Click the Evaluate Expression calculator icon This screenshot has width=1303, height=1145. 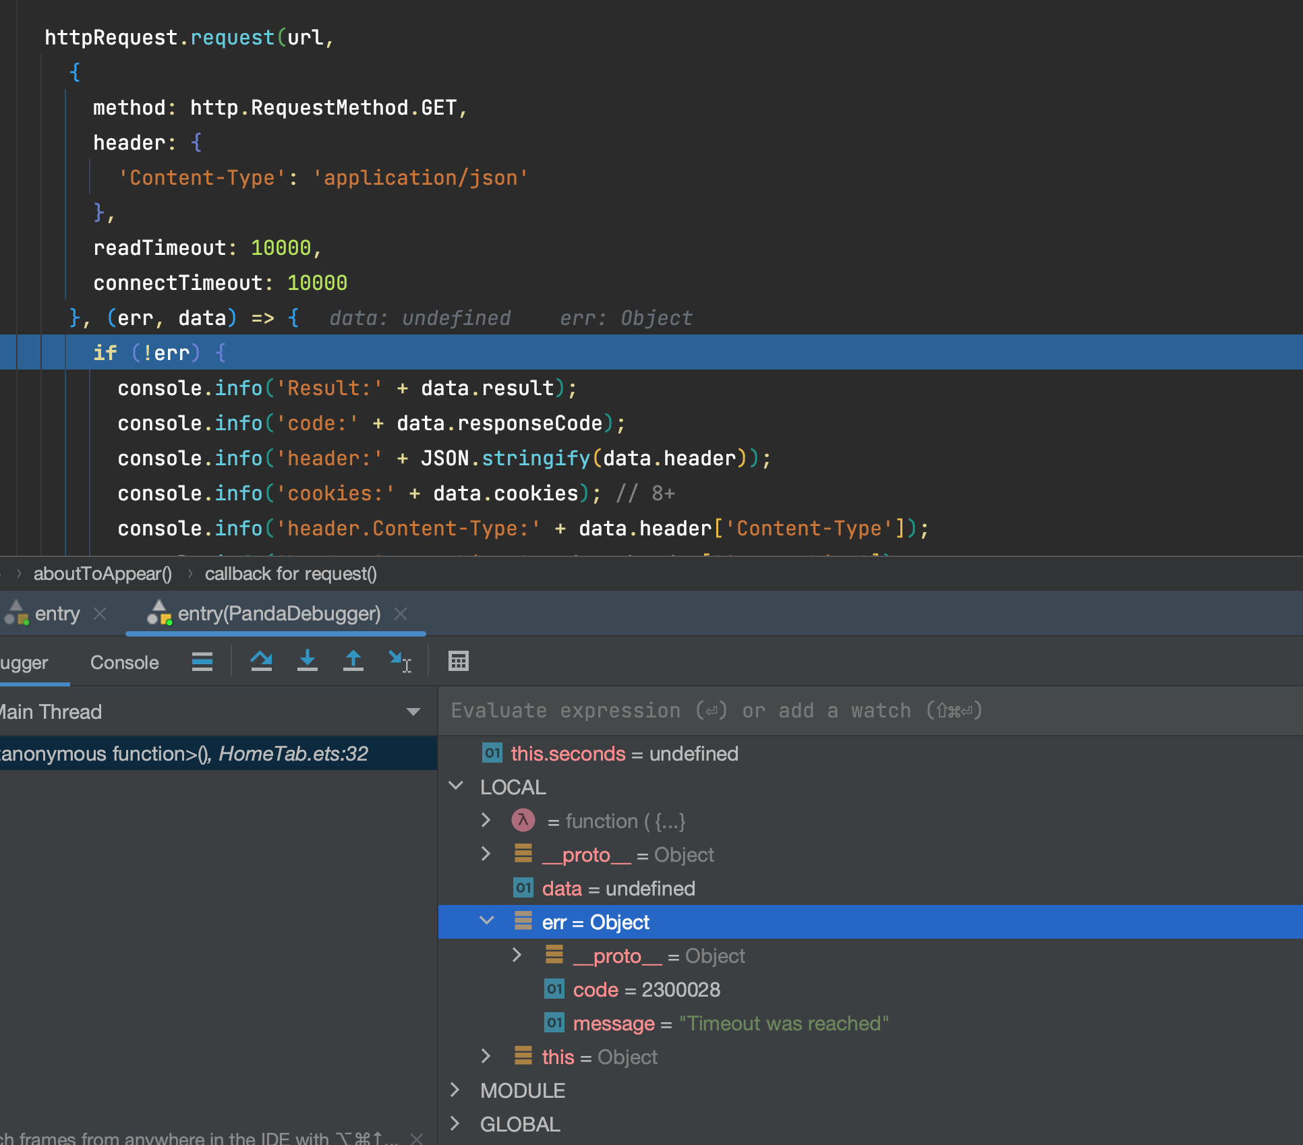click(x=459, y=662)
